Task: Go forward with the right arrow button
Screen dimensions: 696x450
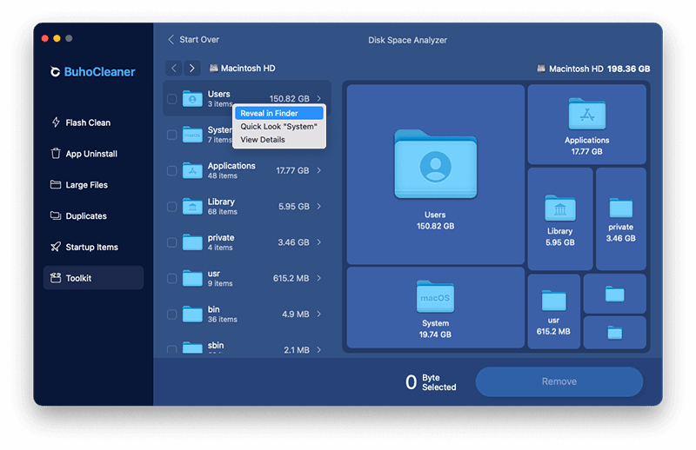Action: (191, 68)
